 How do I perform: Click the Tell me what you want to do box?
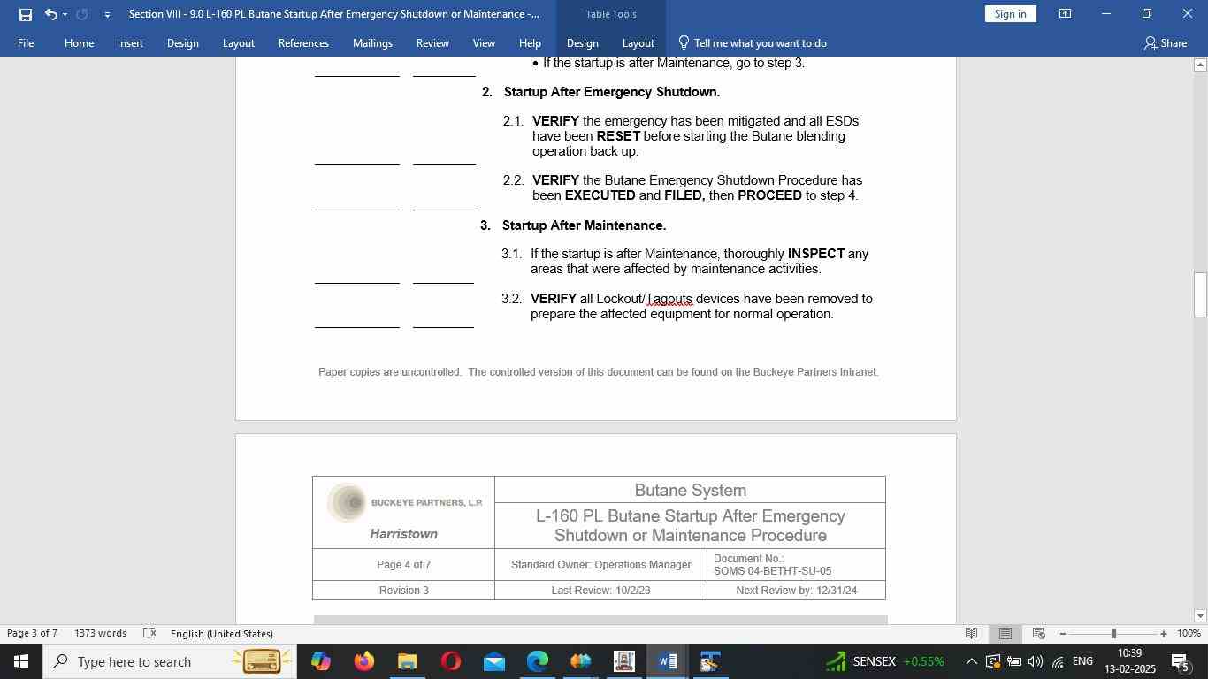(x=753, y=42)
